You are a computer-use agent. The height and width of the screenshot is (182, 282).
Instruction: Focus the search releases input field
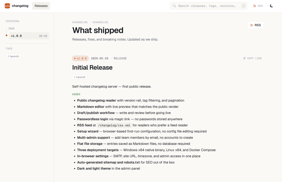click(x=208, y=6)
